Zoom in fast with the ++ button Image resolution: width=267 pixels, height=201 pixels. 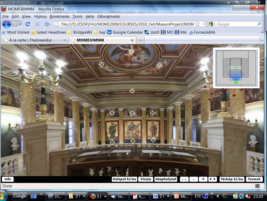point(213,179)
